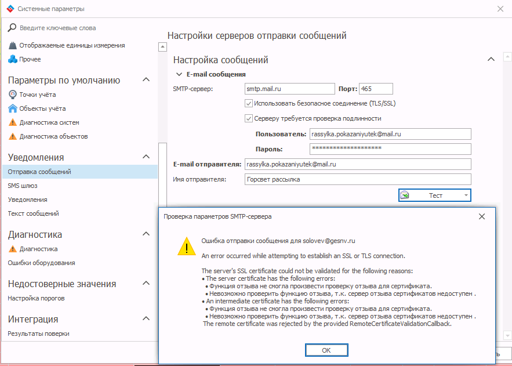Collapse the Параметры по умолчанию section
This screenshot has height=366, width=512.
point(146,80)
